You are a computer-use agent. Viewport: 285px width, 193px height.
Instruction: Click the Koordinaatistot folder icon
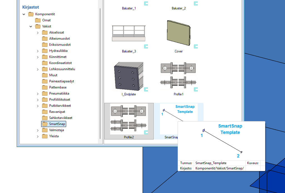tap(45, 63)
